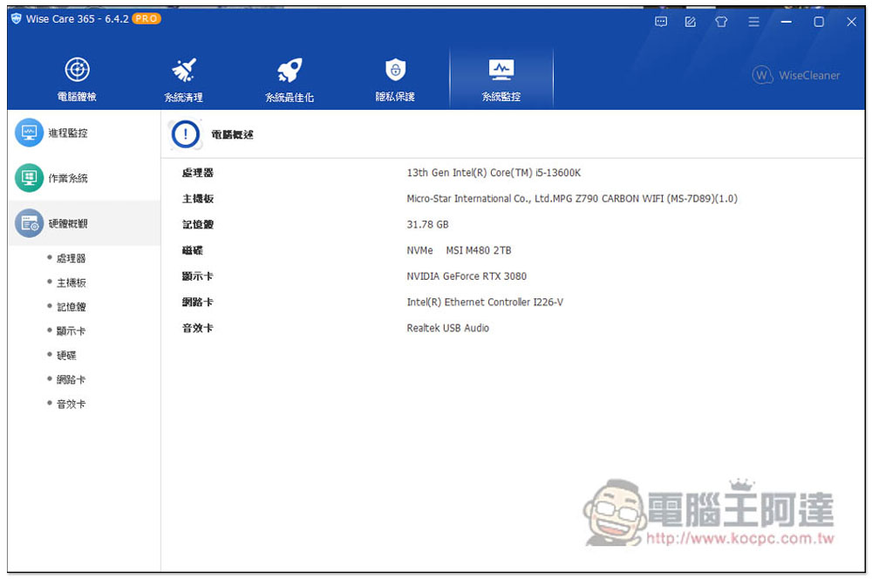
Task: Click the 磁碟 label in overview list
Action: click(x=193, y=250)
